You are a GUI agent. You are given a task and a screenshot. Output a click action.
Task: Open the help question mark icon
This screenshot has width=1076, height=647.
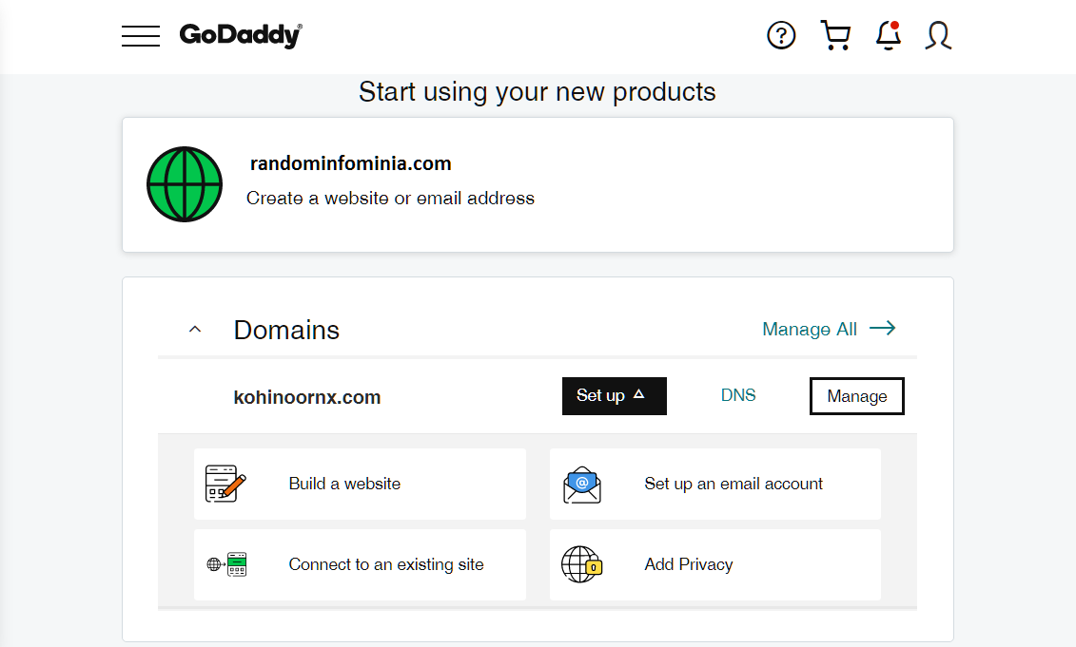(x=781, y=36)
